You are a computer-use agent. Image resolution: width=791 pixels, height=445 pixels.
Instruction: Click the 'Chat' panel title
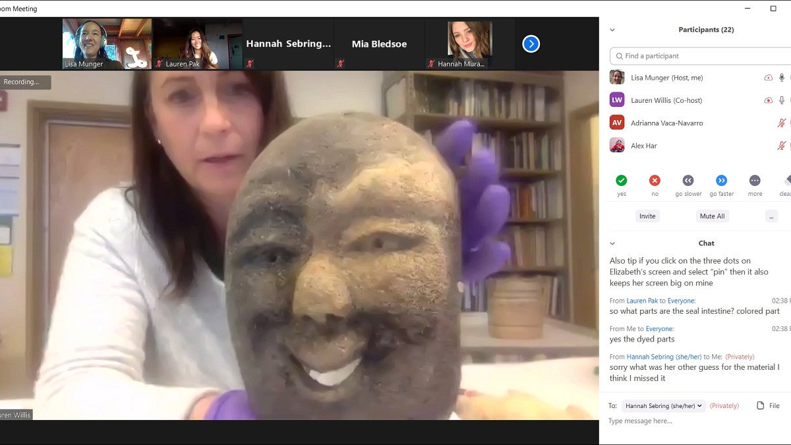[x=707, y=243]
